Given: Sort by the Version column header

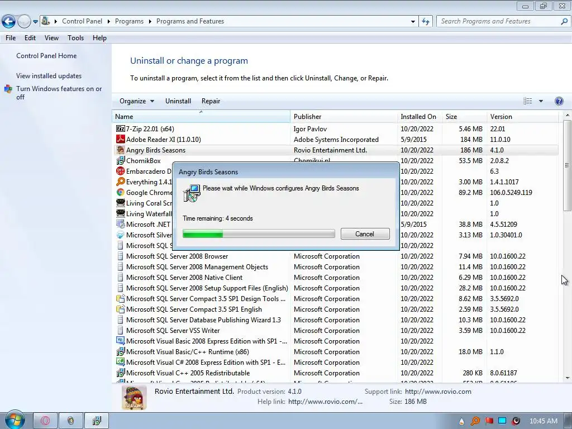Looking at the screenshot, I should (522, 116).
